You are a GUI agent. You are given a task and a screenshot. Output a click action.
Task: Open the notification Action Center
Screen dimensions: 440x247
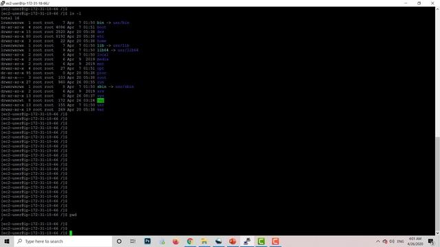(x=431, y=241)
